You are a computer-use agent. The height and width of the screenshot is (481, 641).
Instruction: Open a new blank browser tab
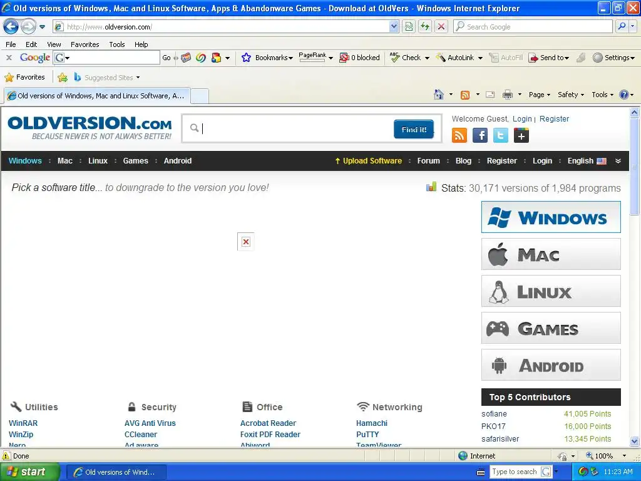coord(200,96)
